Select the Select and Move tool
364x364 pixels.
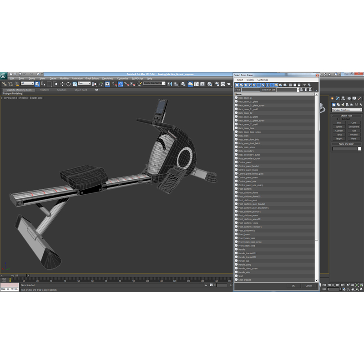point(62,84)
